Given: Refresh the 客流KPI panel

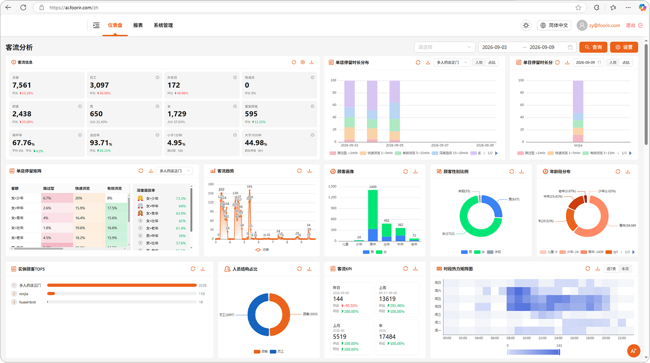Looking at the screenshot, I should pos(405,268).
